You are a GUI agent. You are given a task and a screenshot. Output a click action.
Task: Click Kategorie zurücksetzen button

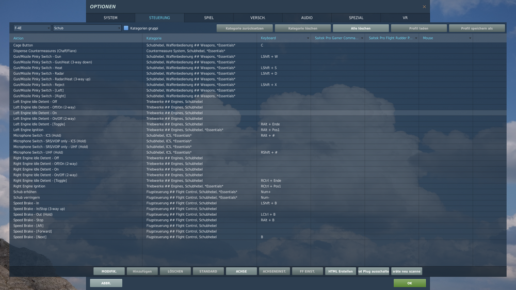tap(245, 28)
